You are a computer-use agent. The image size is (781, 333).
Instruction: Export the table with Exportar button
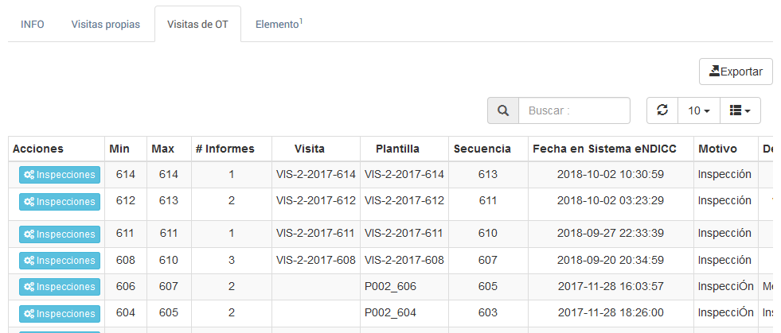(x=736, y=72)
